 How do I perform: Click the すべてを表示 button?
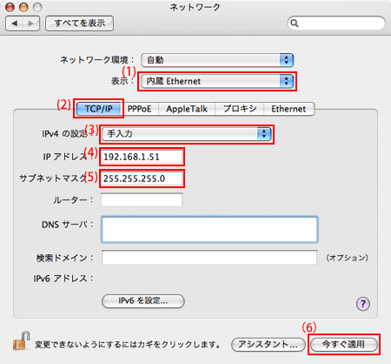tap(79, 24)
